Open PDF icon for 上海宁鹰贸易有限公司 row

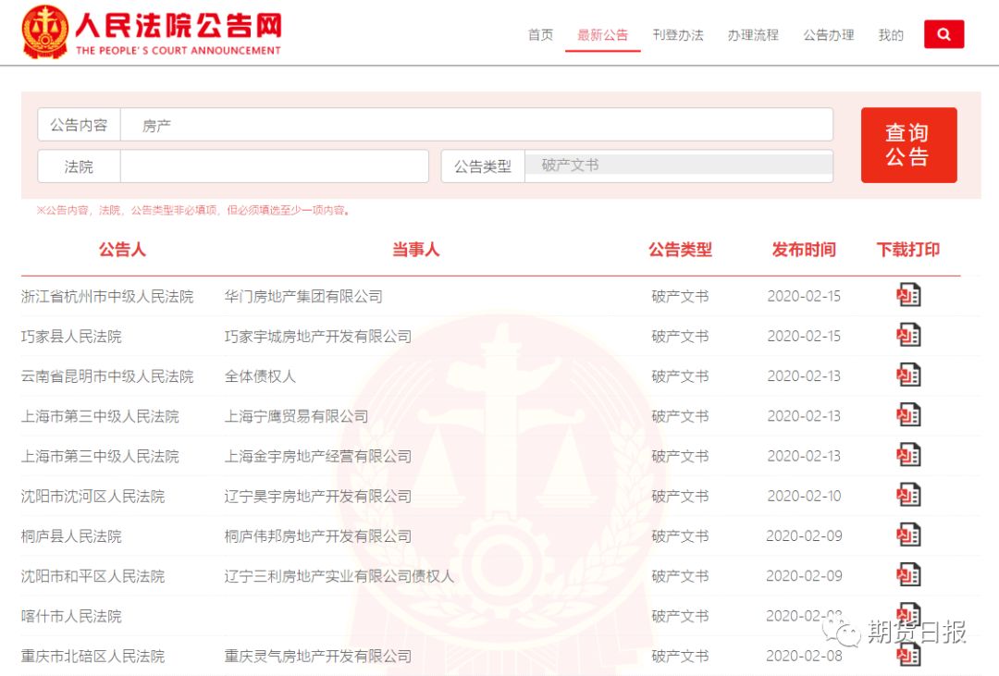point(908,414)
